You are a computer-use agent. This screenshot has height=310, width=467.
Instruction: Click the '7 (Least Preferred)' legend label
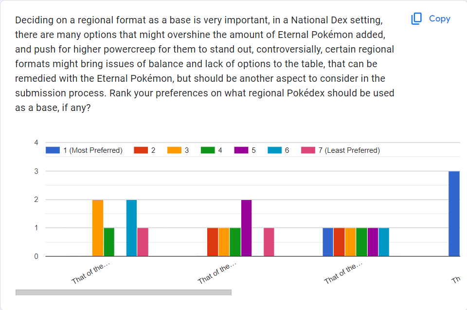(349, 150)
